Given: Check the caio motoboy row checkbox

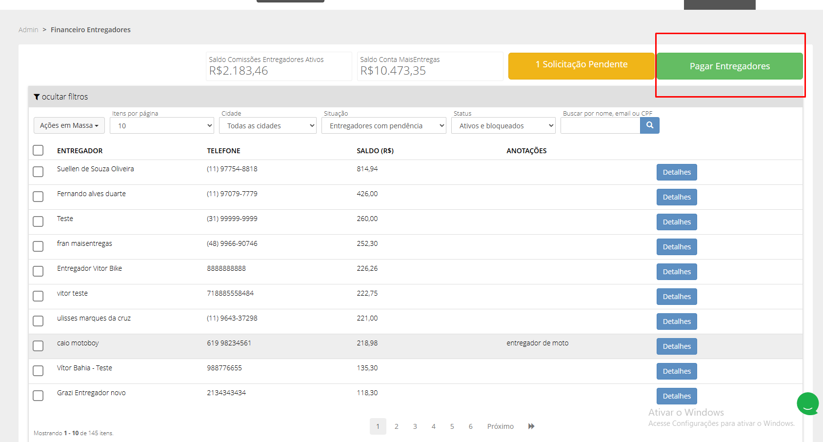Looking at the screenshot, I should click(x=38, y=346).
